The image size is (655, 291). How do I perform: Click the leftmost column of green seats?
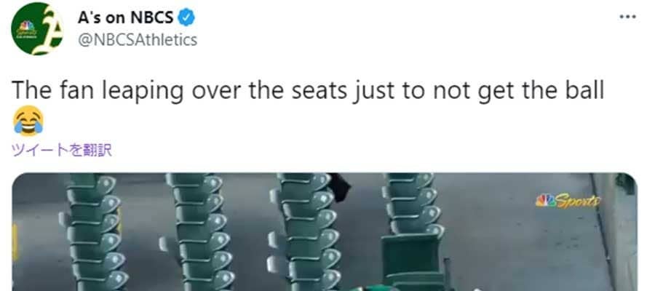(x=95, y=232)
